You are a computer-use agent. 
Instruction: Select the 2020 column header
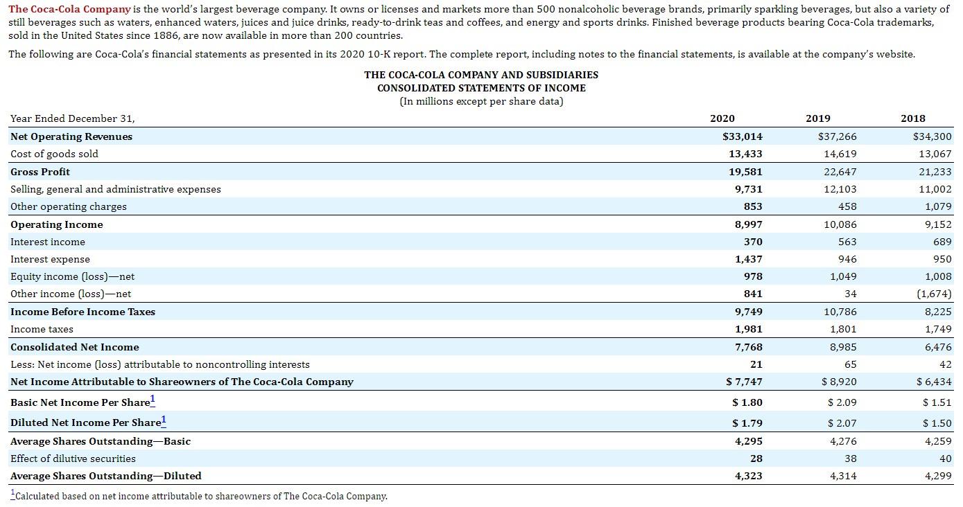coord(722,118)
